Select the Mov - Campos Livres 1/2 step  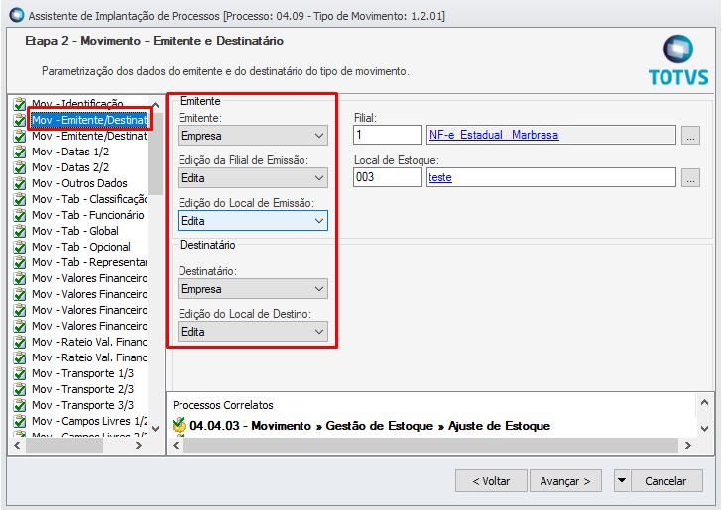click(x=89, y=421)
